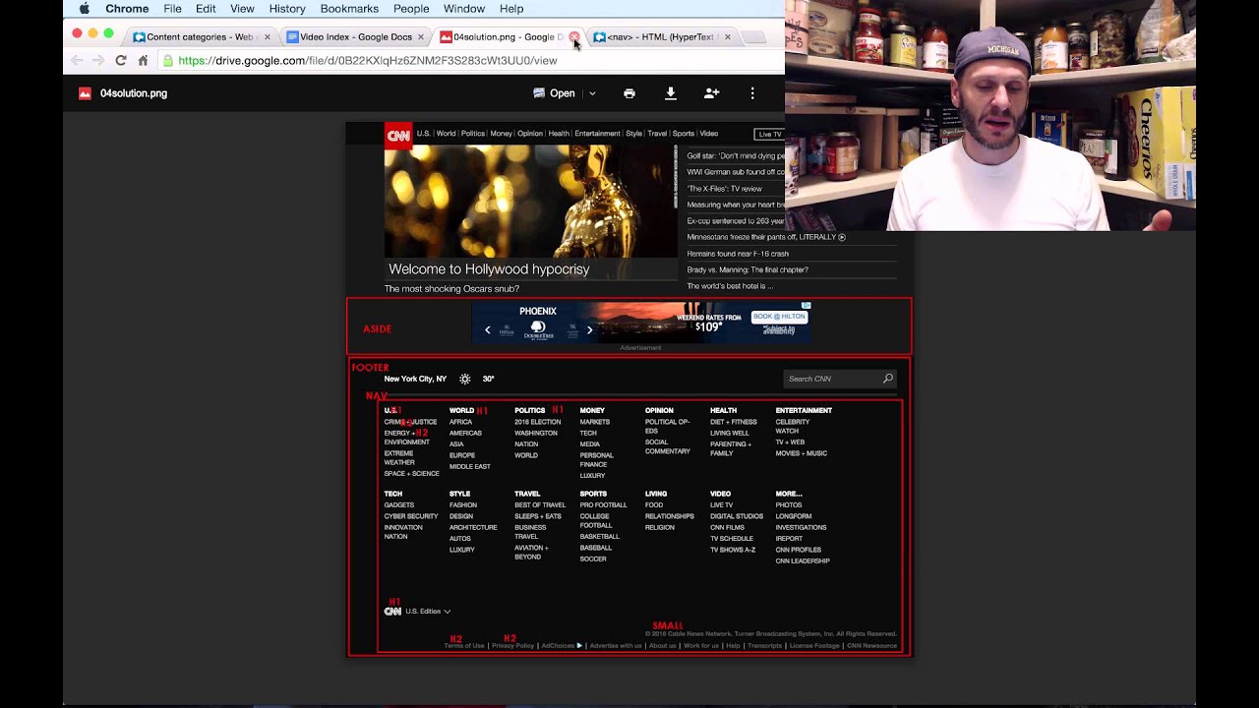Screen dimensions: 1259x708
Task: Expand the dropdown arrow next to Open
Action: (x=592, y=93)
